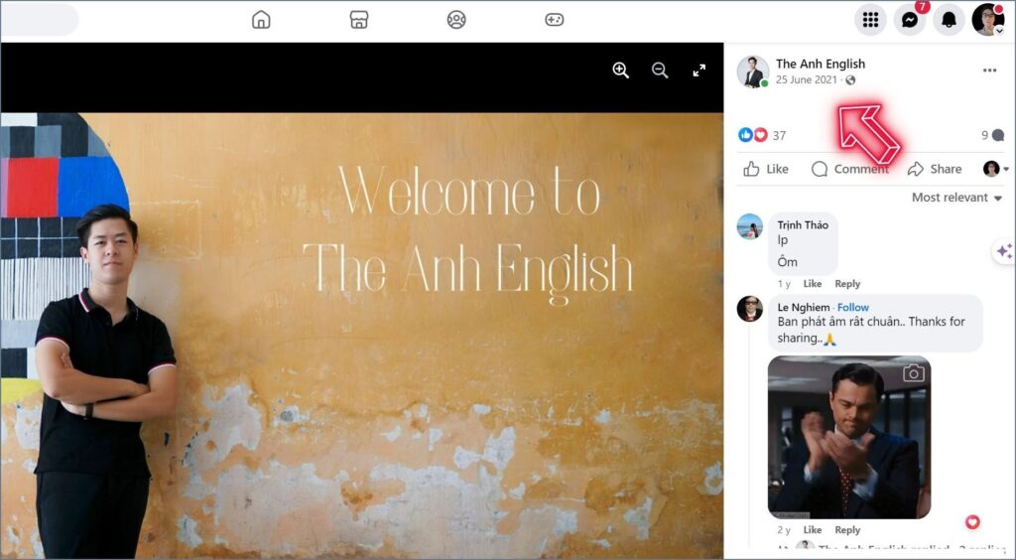This screenshot has width=1016, height=560.
Task: Open the nine-dot menu grid
Action: point(870,20)
